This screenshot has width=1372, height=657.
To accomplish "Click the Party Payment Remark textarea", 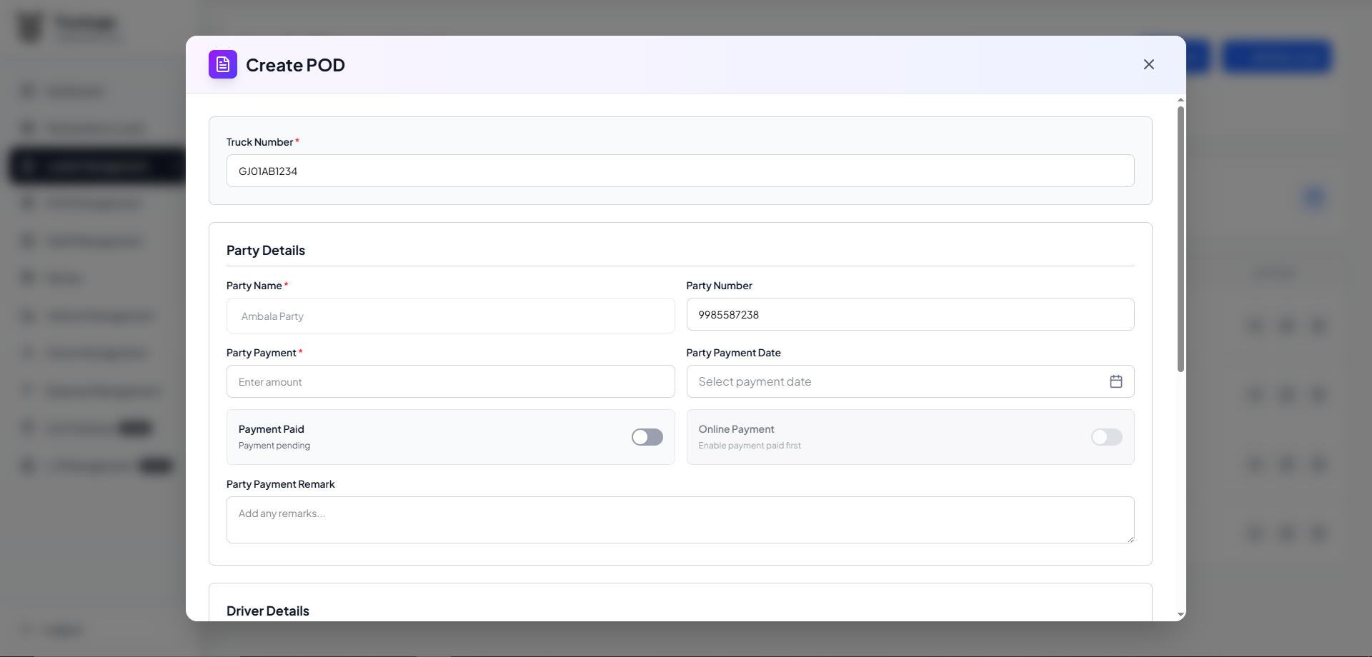I will (680, 520).
